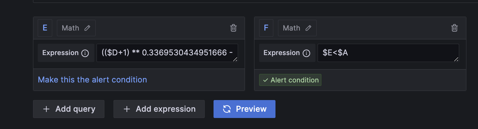Click the Expression label in panel E
Viewport: 478px width, 129px height.
(60, 53)
